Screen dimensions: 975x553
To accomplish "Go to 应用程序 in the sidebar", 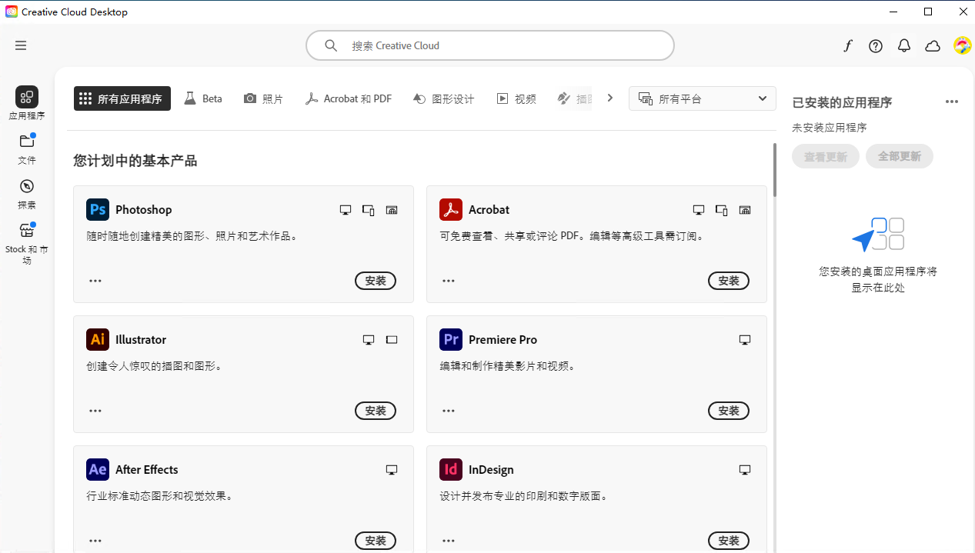I will coord(27,104).
